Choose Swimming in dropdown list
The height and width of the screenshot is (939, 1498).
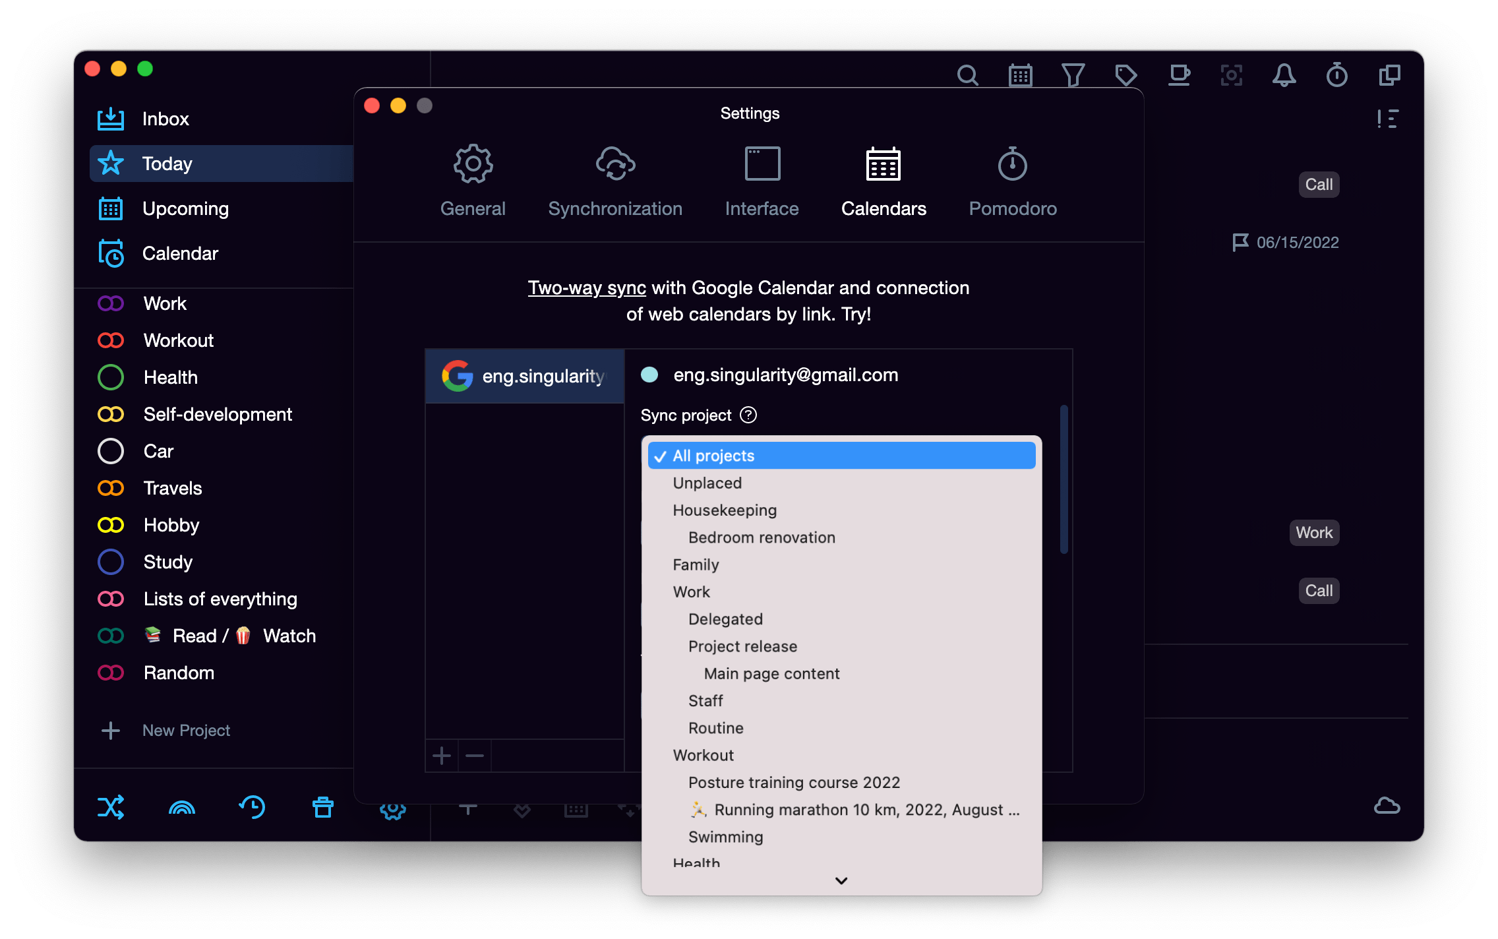coord(841,837)
